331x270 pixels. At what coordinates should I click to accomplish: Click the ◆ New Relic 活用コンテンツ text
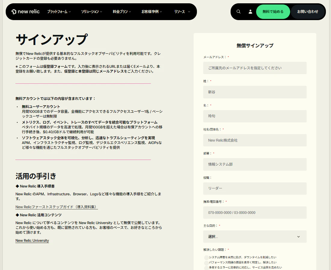click(x=38, y=215)
